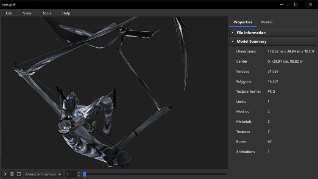Click the animation timeline slider handle
This screenshot has height=179, width=318.
pos(84,174)
